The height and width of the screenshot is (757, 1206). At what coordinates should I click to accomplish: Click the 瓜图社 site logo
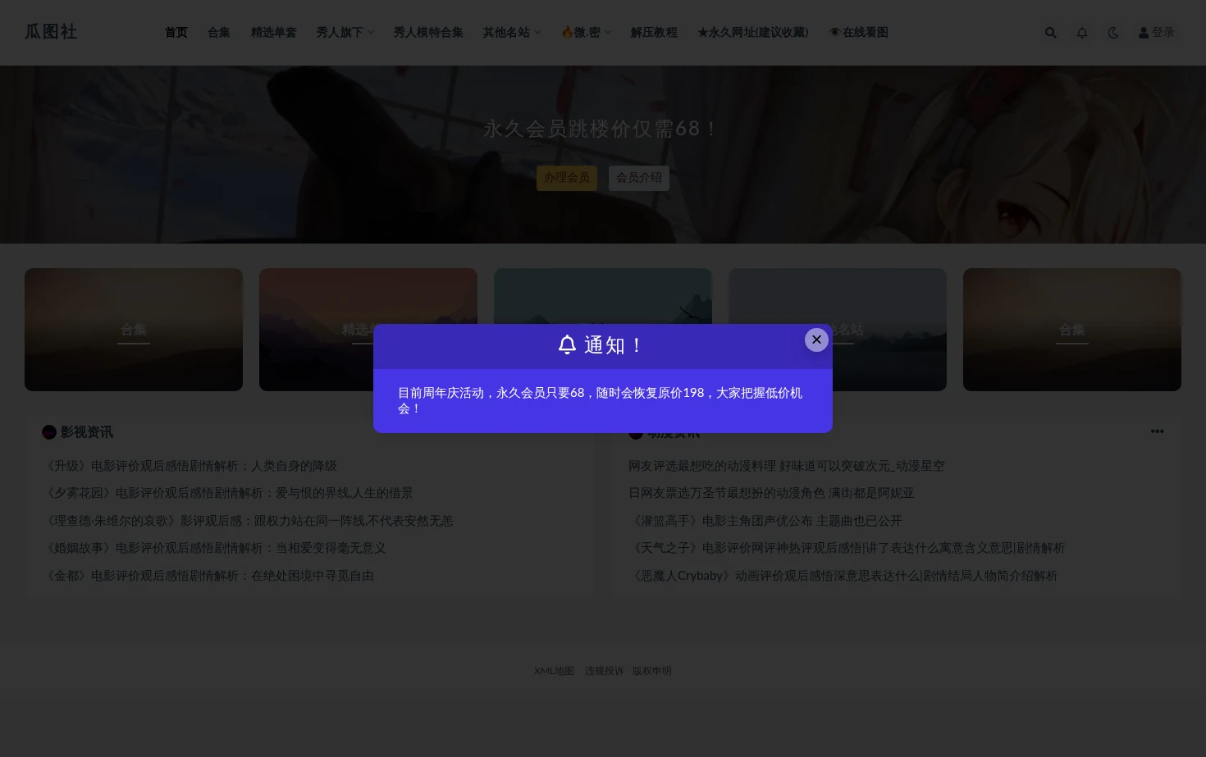click(x=51, y=32)
